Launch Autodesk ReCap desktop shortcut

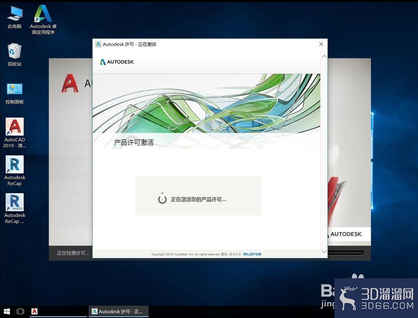coord(15,170)
